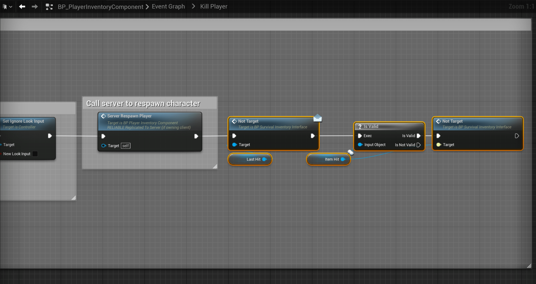The width and height of the screenshot is (536, 284).
Task: Open the bookmarks dropdown in toolbar
Action: pos(8,6)
